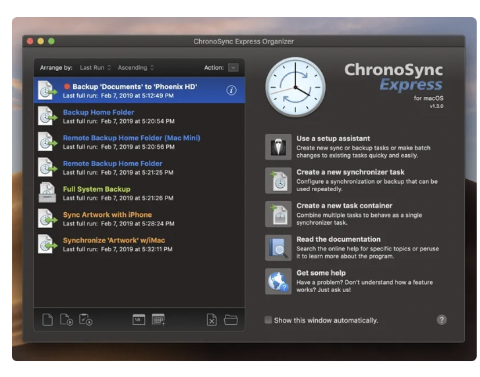The width and height of the screenshot is (480, 377).
Task: Expand the Action dropdown menu
Action: click(233, 67)
